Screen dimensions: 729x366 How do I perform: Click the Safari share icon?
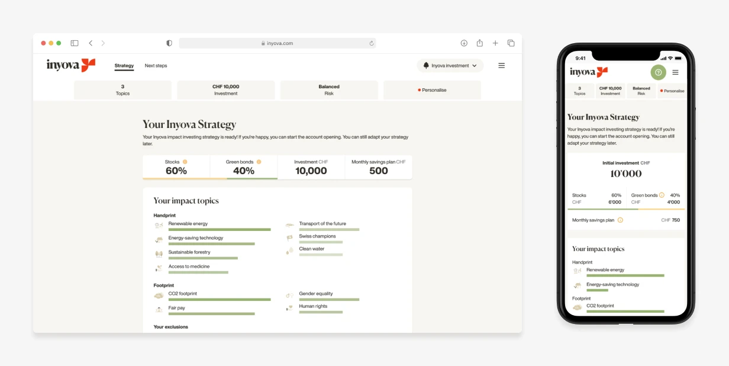(x=479, y=43)
